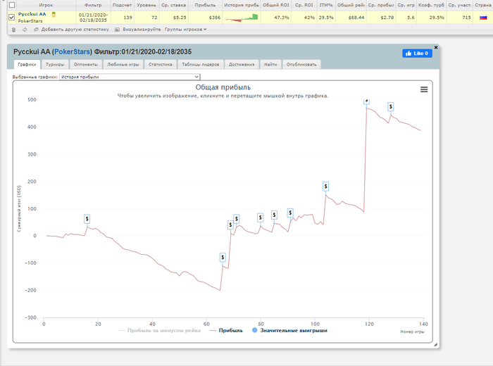Click the $ win marker near game 104
493x366 pixels.
[325, 187]
